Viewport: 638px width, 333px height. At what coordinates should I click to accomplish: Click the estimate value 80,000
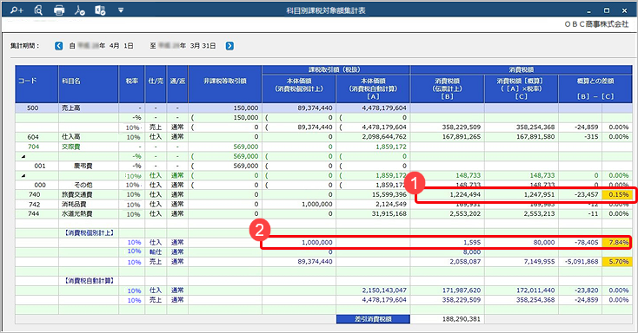tap(544, 243)
